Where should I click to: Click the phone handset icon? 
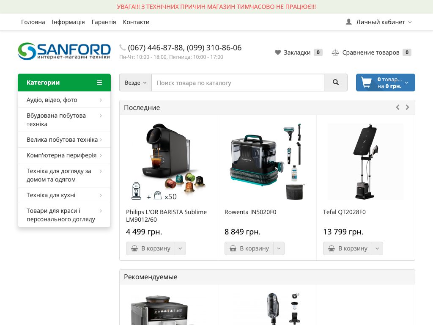click(122, 47)
